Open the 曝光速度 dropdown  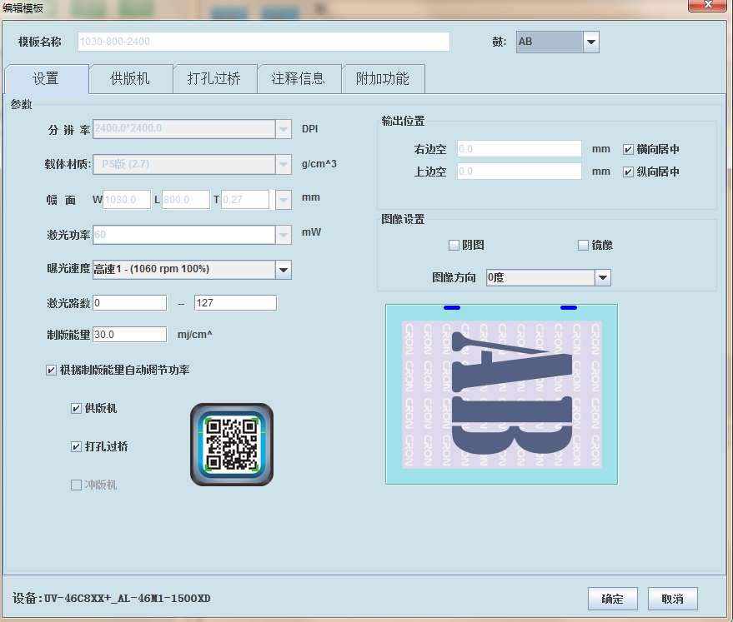coord(192,270)
